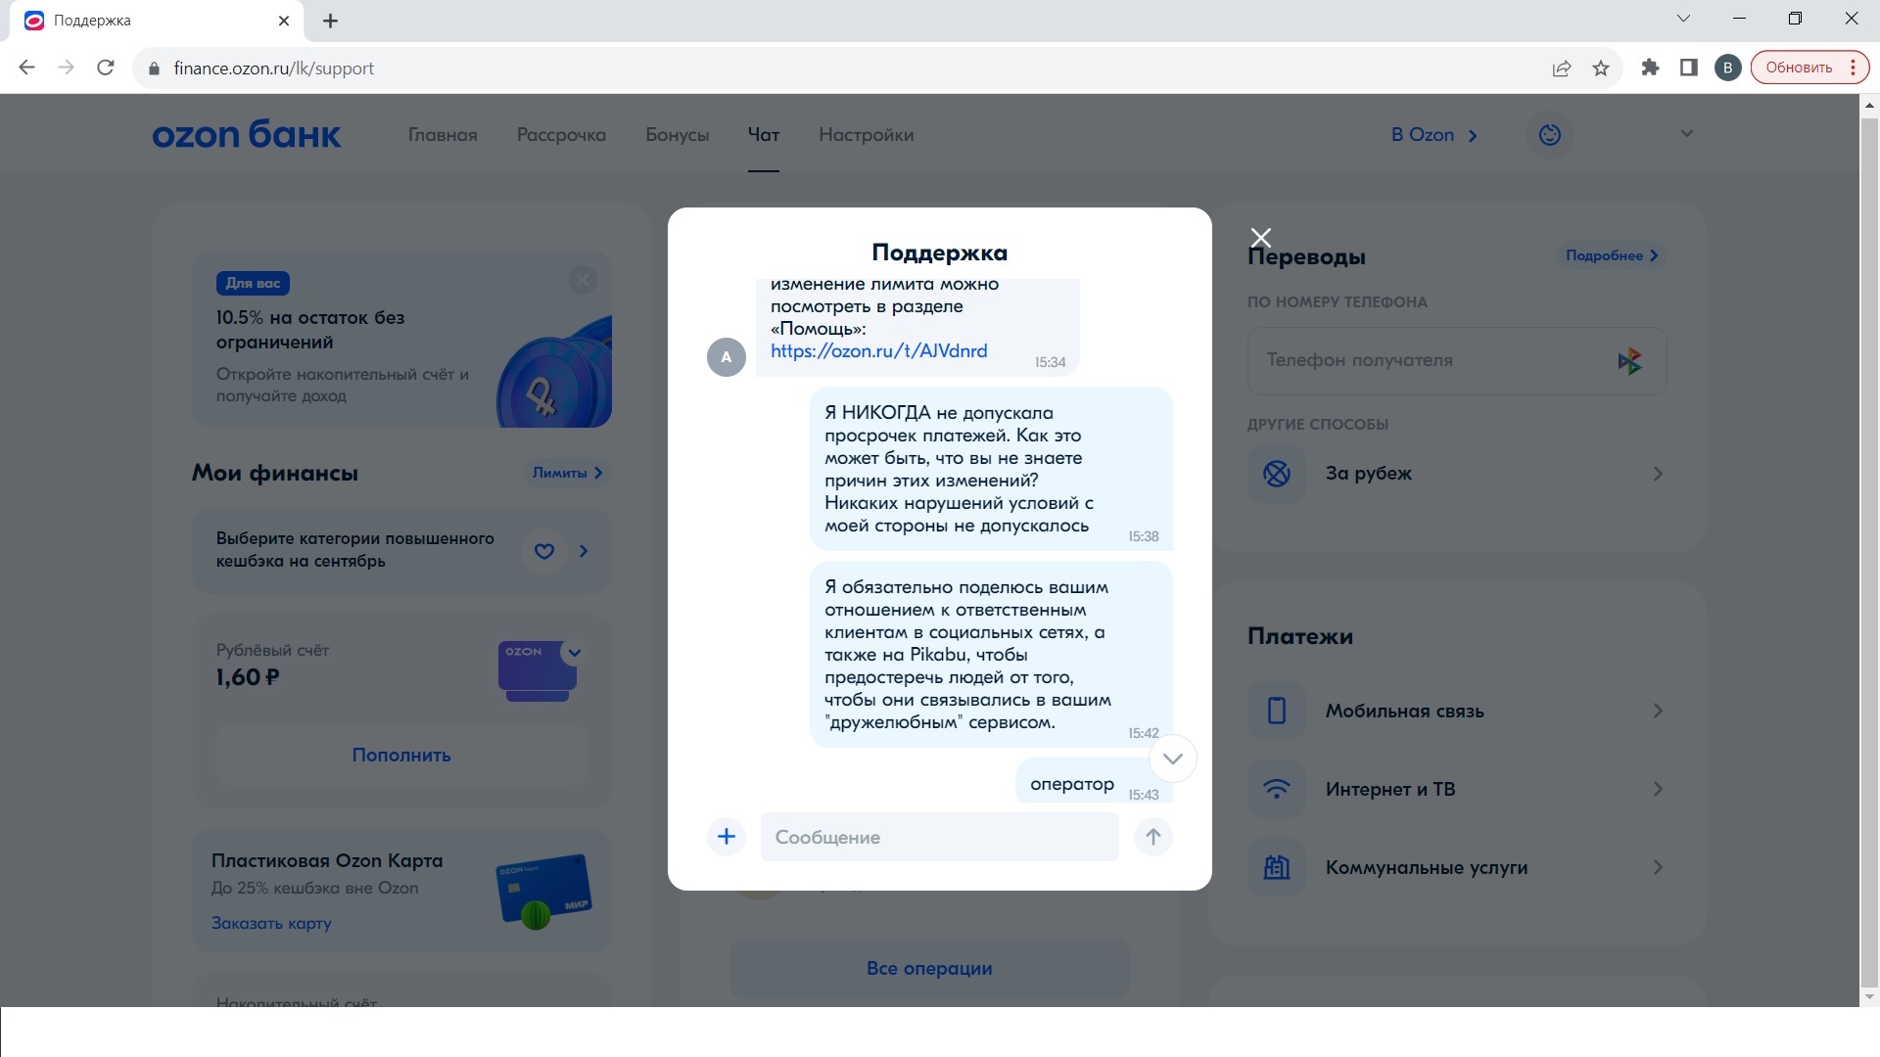Focus the Сообщение input field
This screenshot has width=1880, height=1057.
pyautogui.click(x=939, y=837)
